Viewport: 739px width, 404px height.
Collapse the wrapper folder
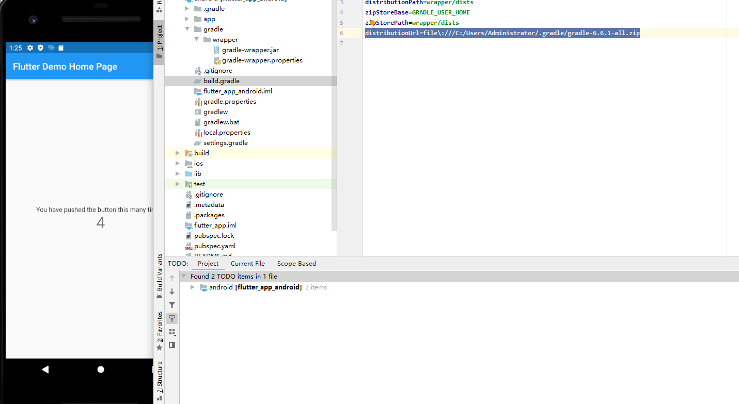[197, 40]
